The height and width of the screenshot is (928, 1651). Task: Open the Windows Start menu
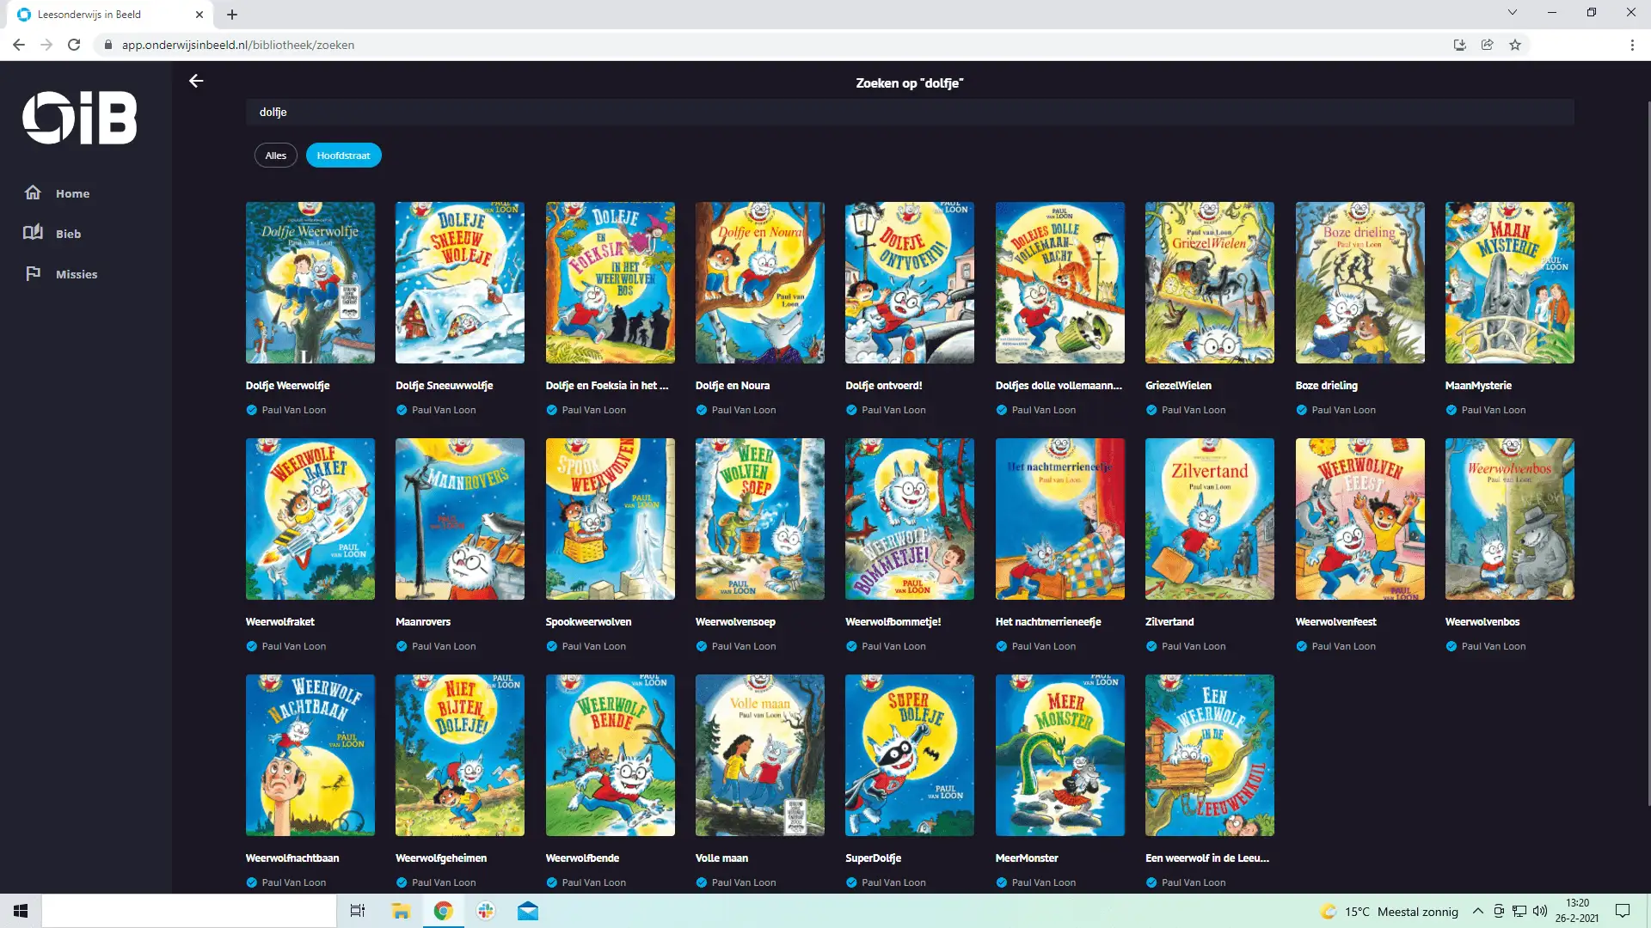click(21, 911)
